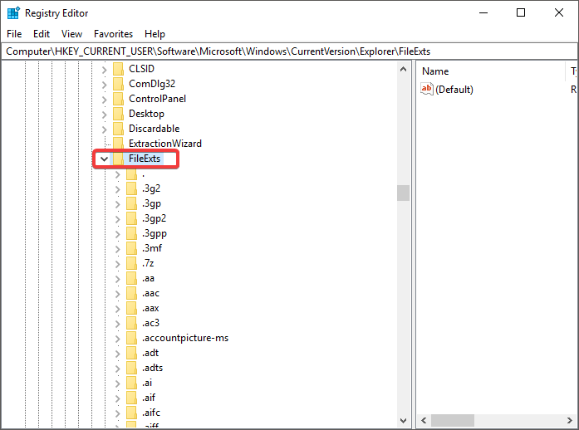The height and width of the screenshot is (430, 579).
Task: Click the .adts folder icon
Action: pos(131,368)
